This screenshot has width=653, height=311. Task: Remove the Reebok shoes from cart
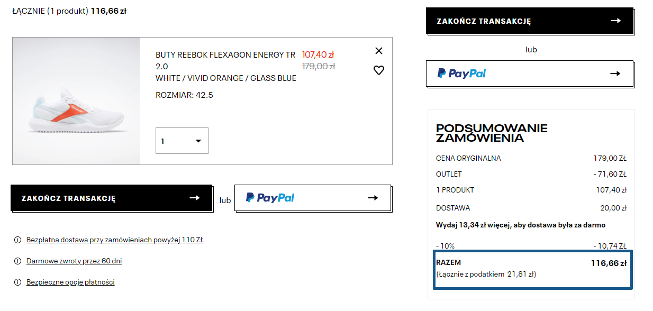click(x=378, y=51)
